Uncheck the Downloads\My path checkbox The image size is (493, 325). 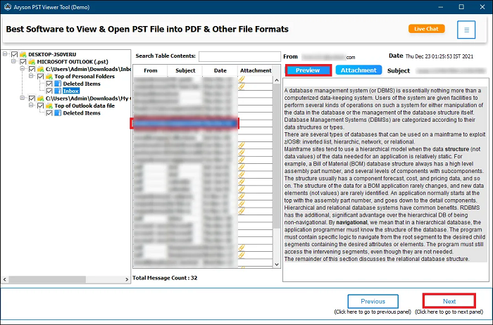(x=32, y=98)
